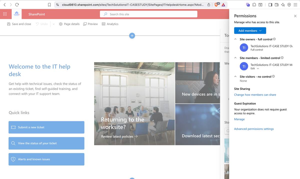Click info icon beside Site visitors

[273, 76]
